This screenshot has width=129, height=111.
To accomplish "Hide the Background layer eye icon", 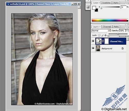I will (93, 48).
